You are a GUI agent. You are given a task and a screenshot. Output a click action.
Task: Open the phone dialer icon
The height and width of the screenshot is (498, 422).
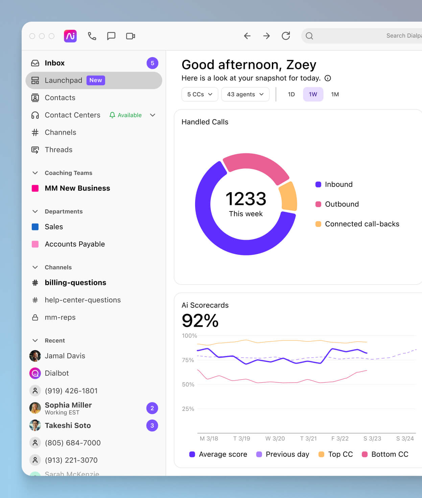[92, 36]
